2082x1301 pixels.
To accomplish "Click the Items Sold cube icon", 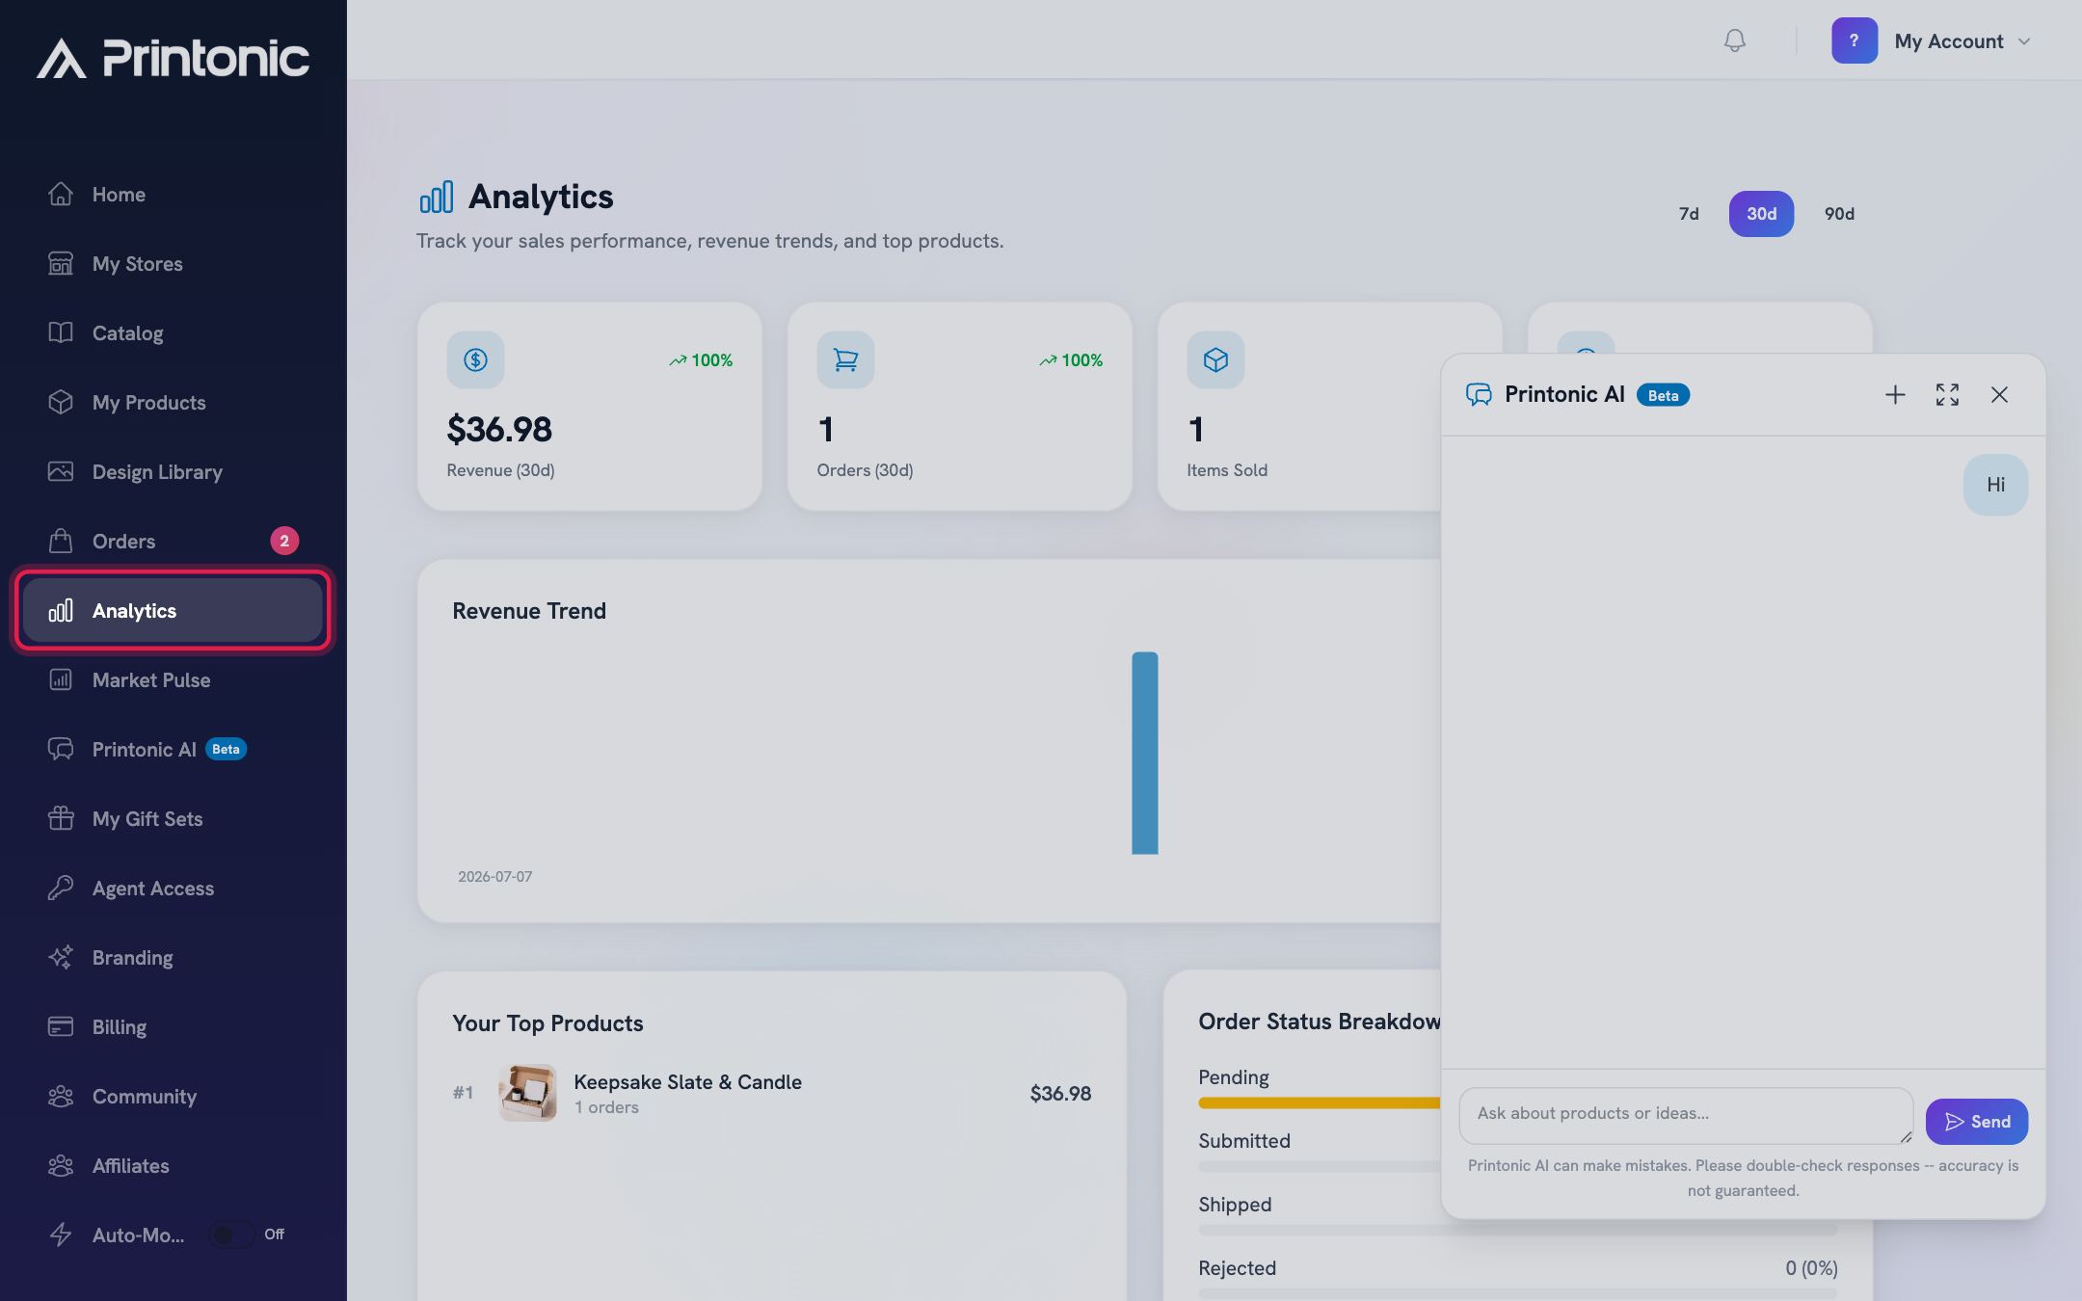I will [x=1215, y=359].
